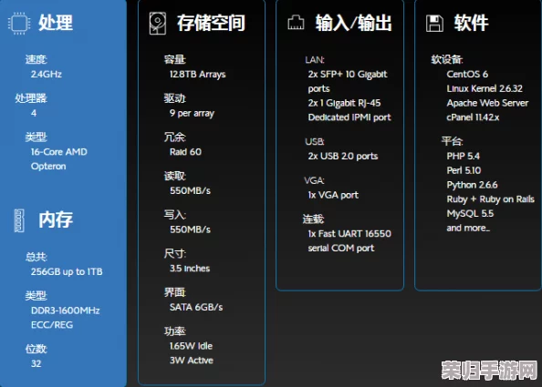Viewport: 542px width, 387px height.
Task: Click the hard drive storage icon
Action: pos(158,23)
